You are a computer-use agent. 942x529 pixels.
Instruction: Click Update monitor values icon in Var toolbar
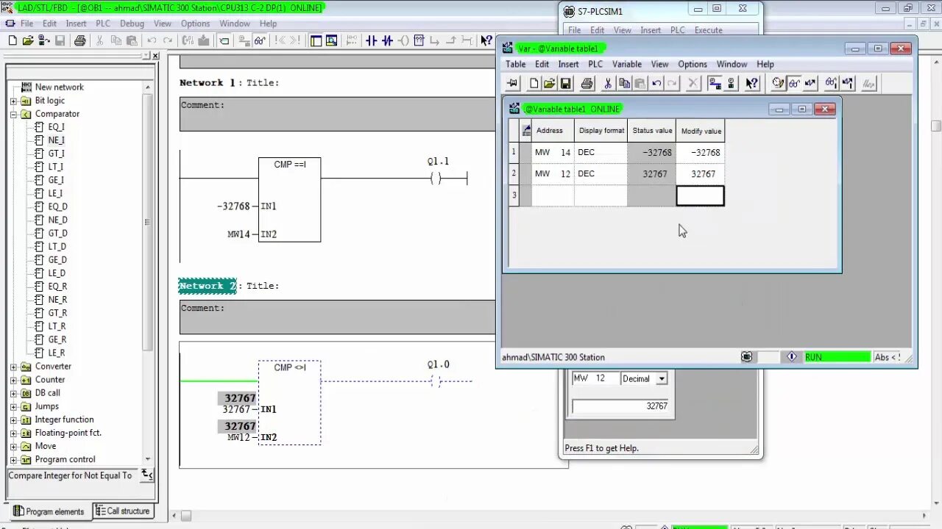click(x=830, y=83)
